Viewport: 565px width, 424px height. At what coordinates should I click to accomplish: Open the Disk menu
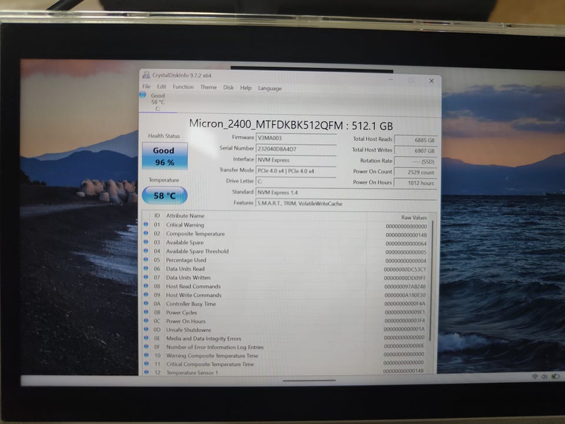pos(228,88)
